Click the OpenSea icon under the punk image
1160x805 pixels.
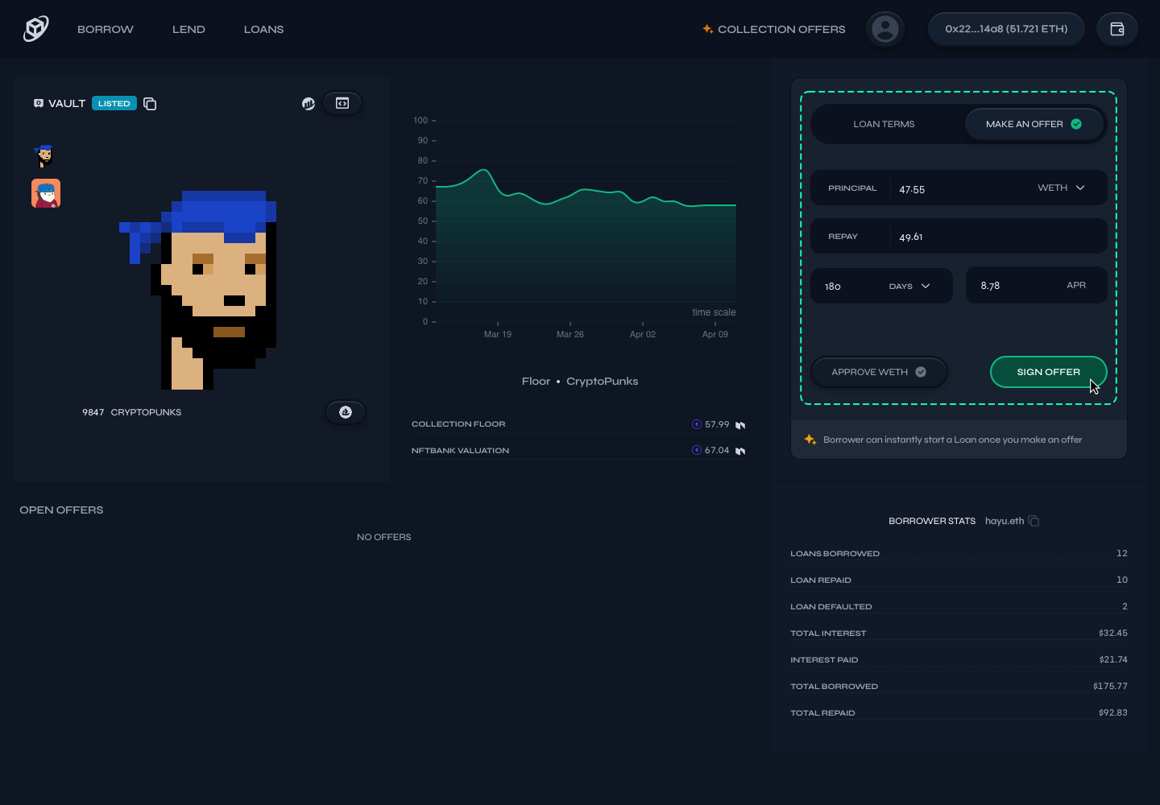(x=346, y=412)
